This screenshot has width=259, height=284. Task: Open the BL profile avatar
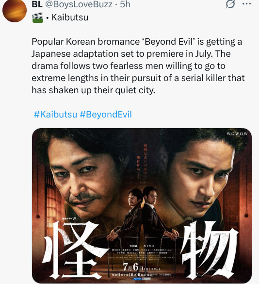[x=15, y=10]
